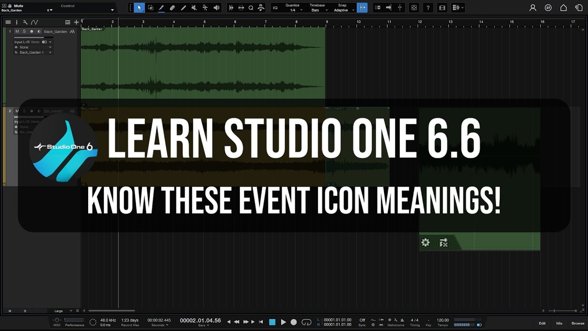This screenshot has height=331, width=588.
Task: Mute the Back_Garden track
Action: click(x=17, y=31)
